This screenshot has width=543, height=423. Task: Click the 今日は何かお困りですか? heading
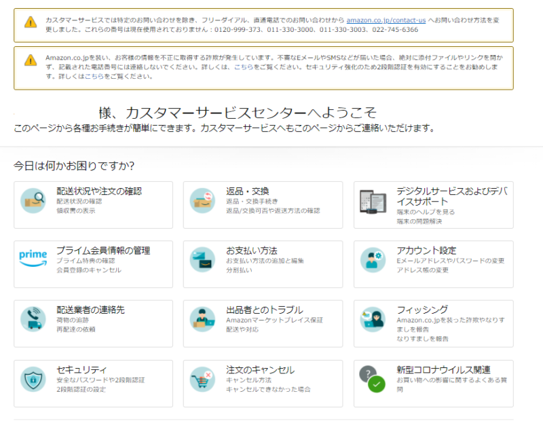tap(74, 166)
